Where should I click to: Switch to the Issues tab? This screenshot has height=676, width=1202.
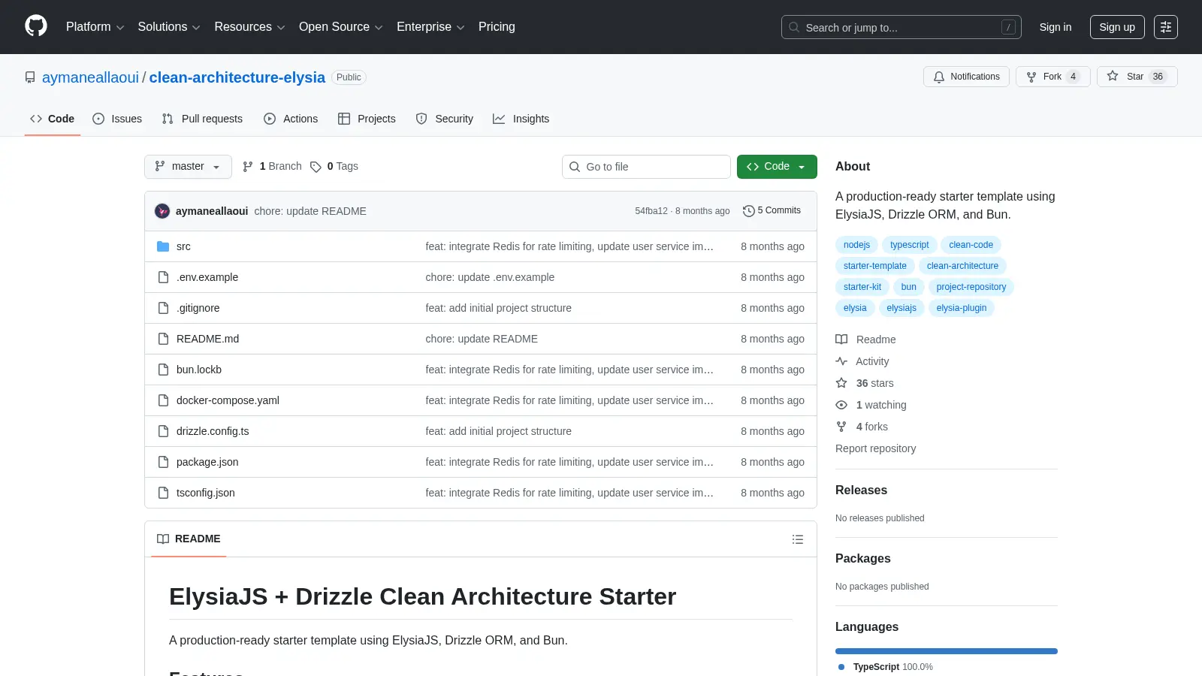(x=117, y=119)
